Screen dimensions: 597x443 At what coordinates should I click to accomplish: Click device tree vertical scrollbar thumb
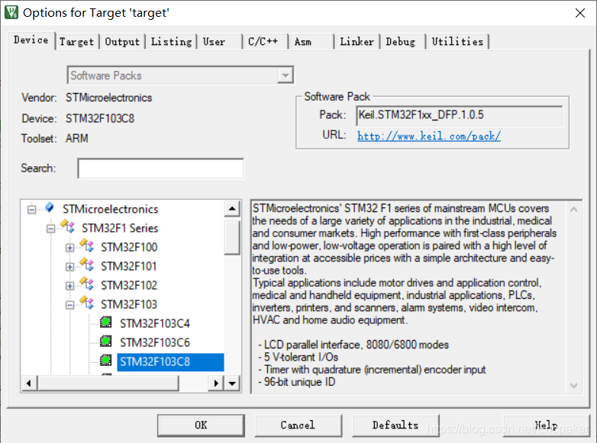tap(232, 238)
